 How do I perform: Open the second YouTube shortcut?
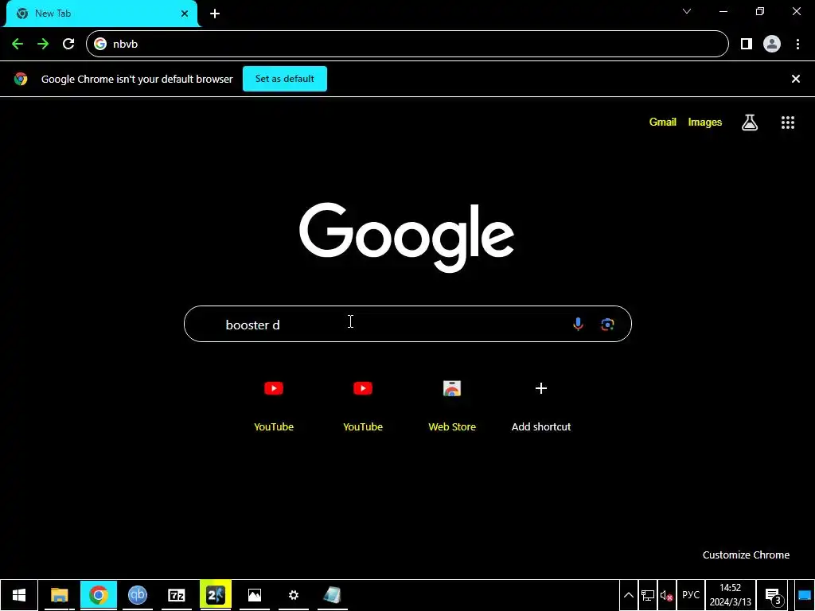coord(363,405)
